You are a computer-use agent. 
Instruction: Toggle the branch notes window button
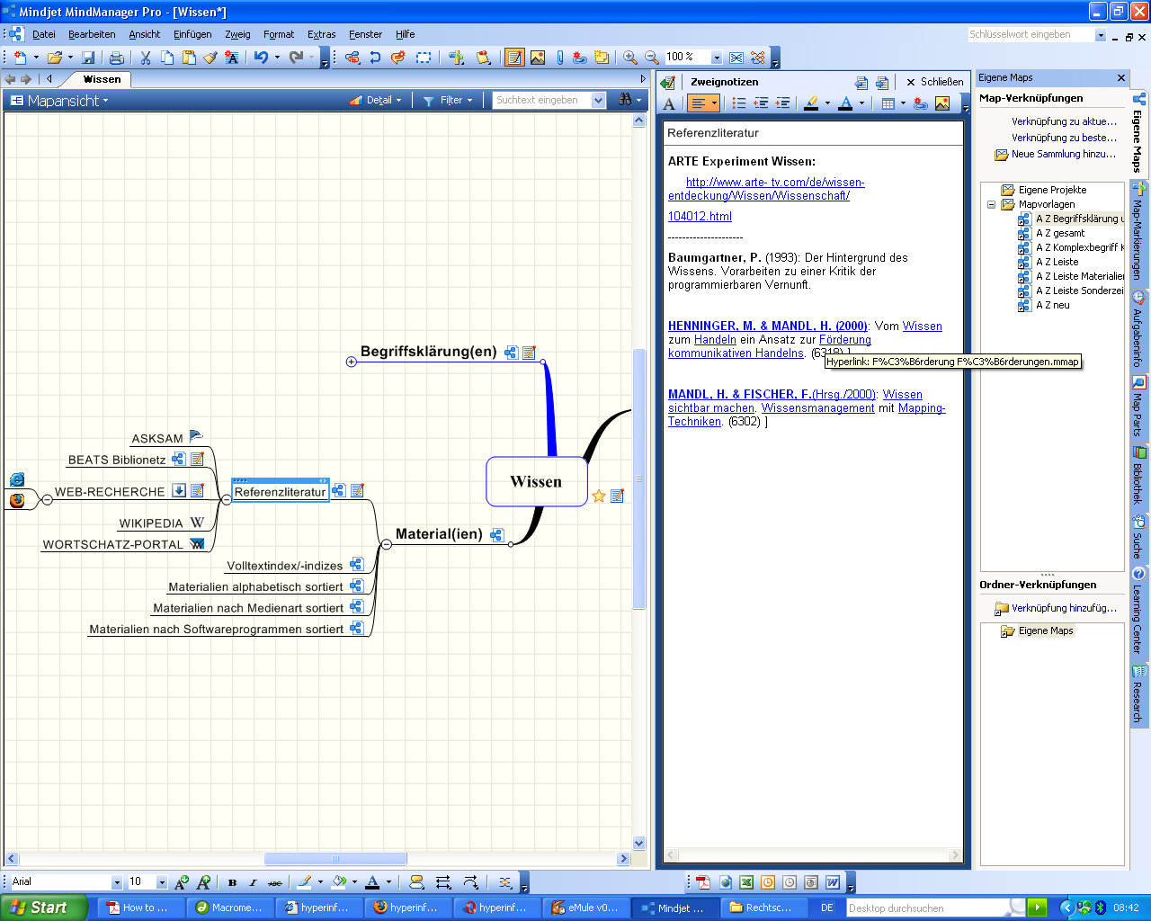pos(514,58)
